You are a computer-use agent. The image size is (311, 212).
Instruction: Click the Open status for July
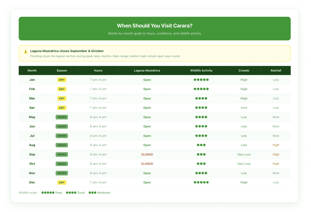pos(147,136)
